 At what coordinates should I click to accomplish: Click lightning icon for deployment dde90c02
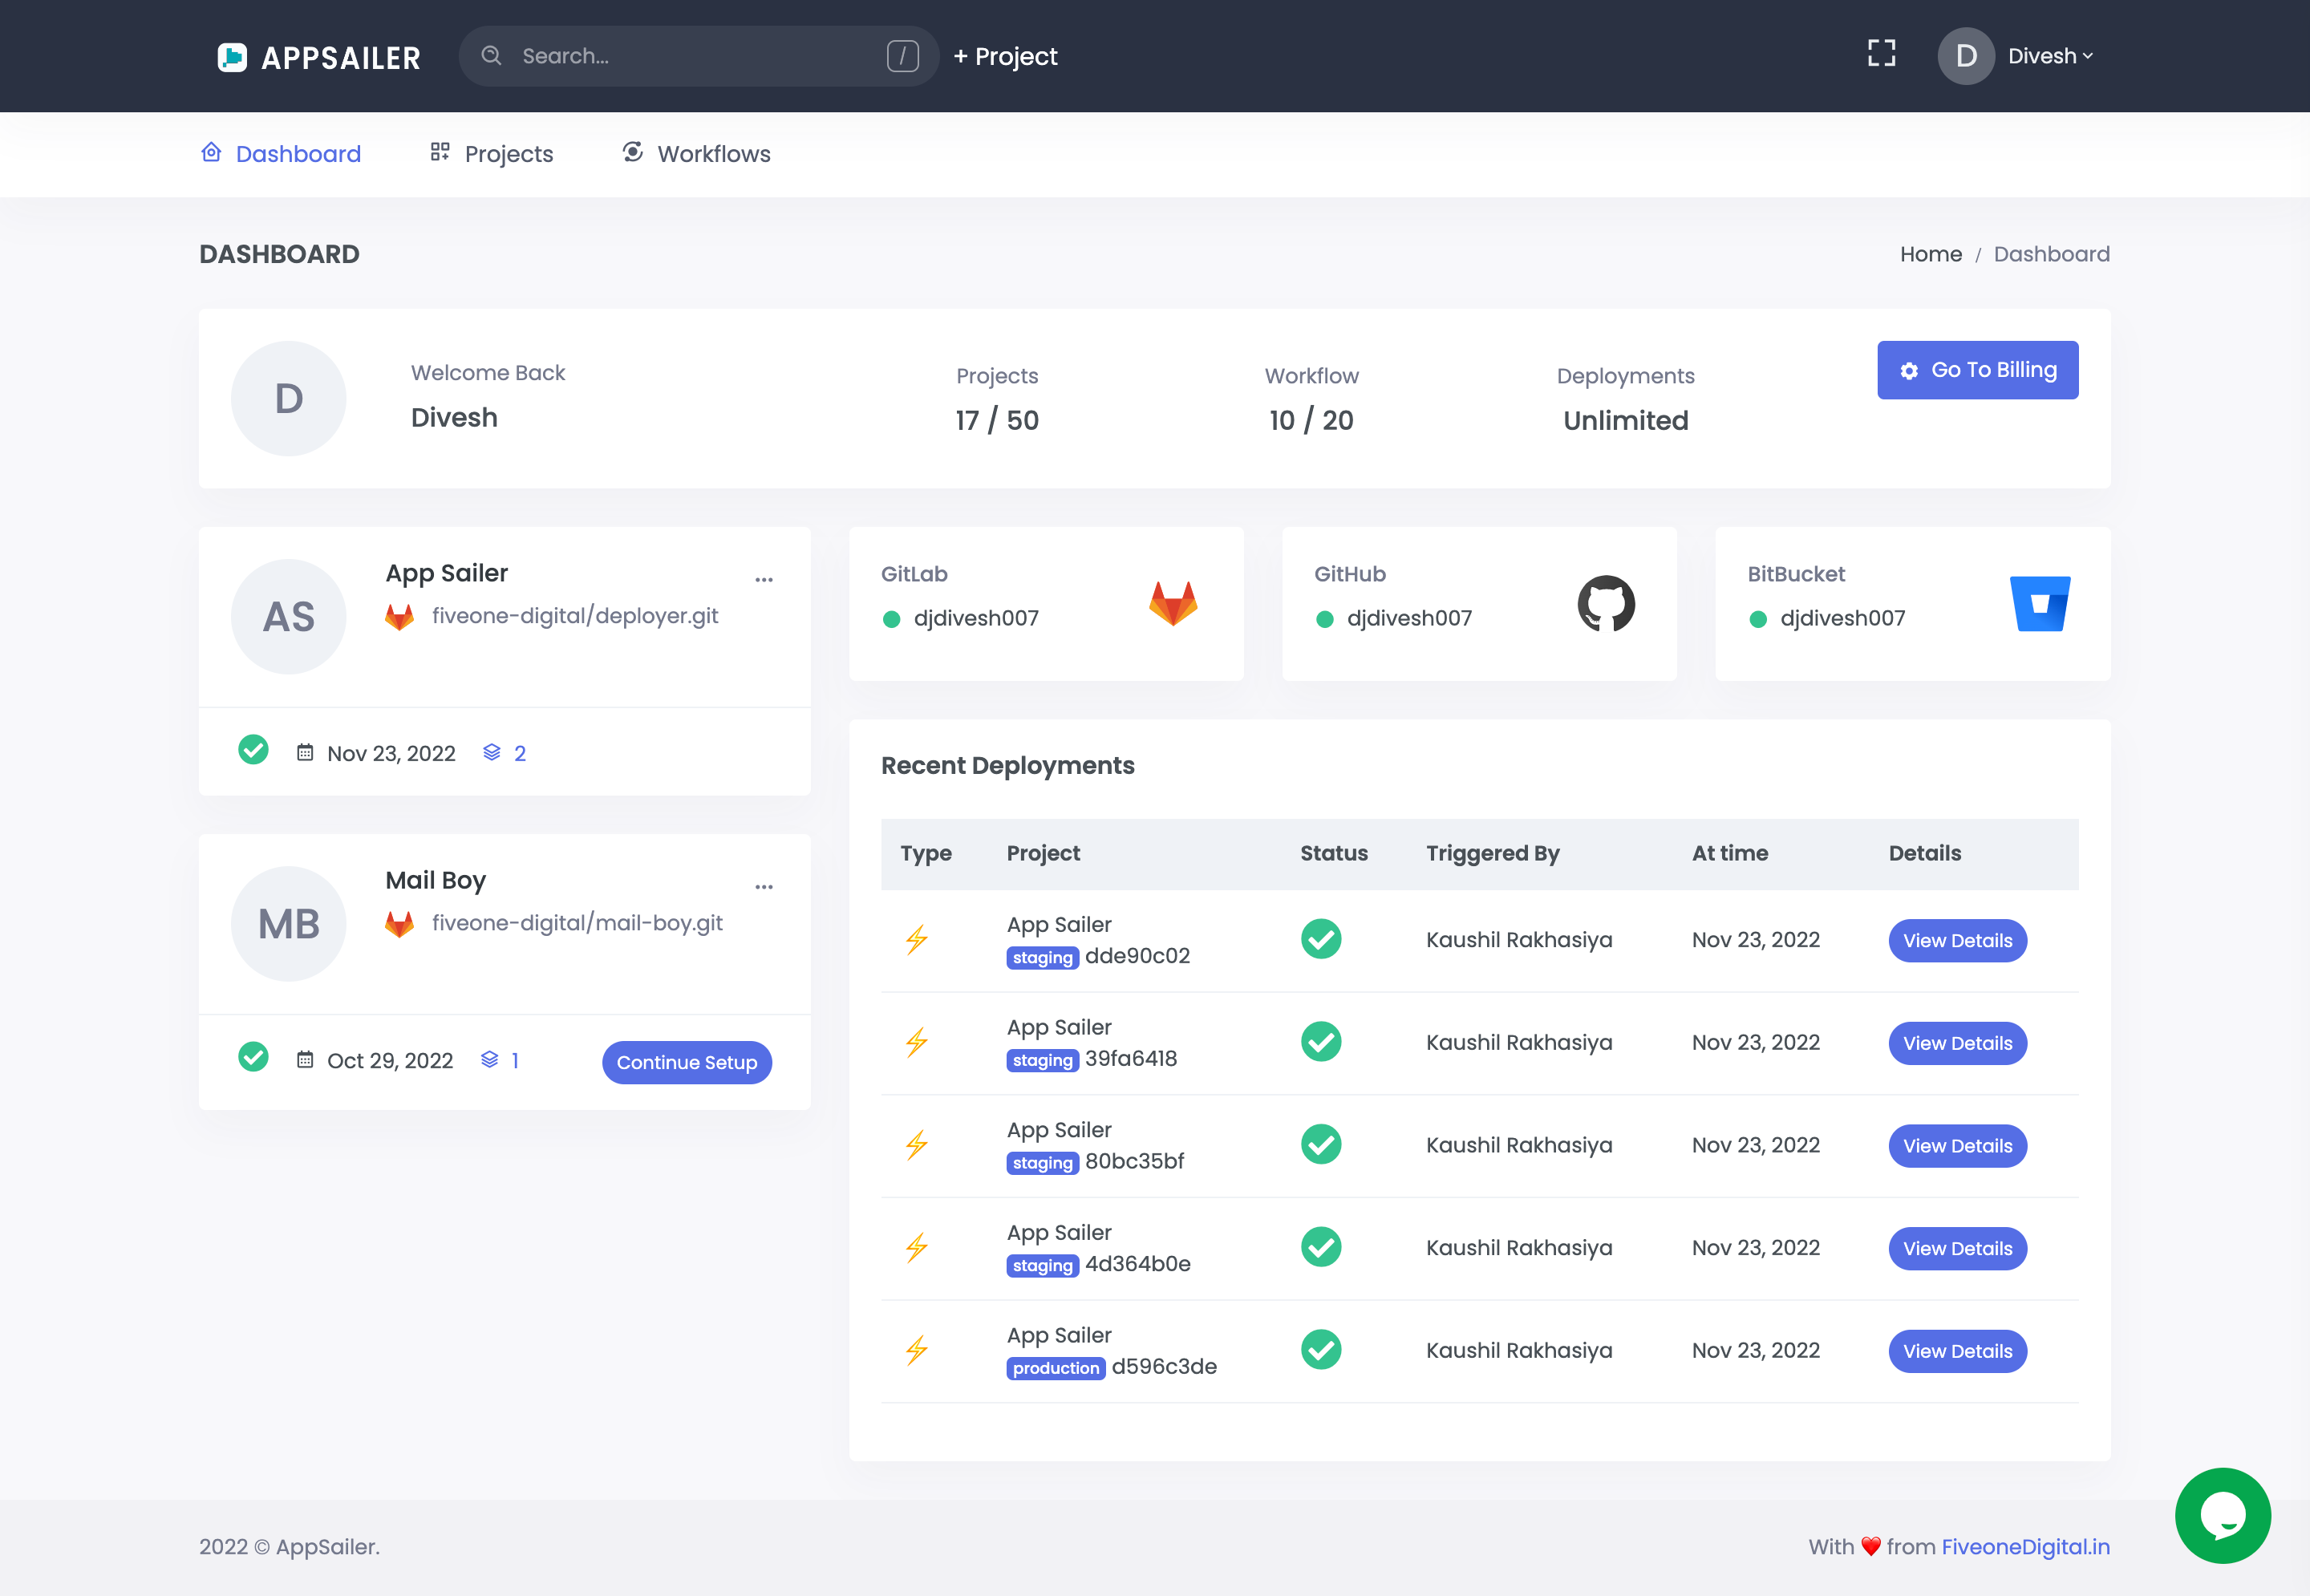coord(916,939)
